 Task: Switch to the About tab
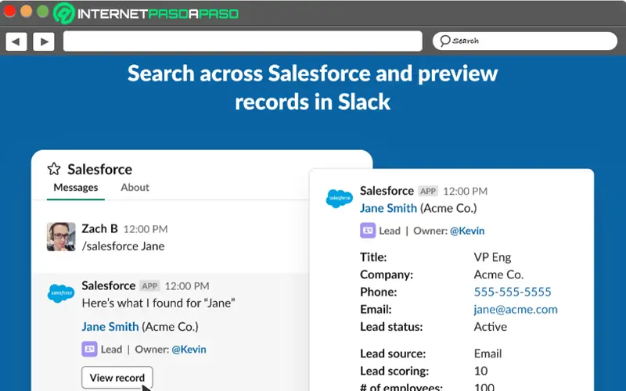135,188
